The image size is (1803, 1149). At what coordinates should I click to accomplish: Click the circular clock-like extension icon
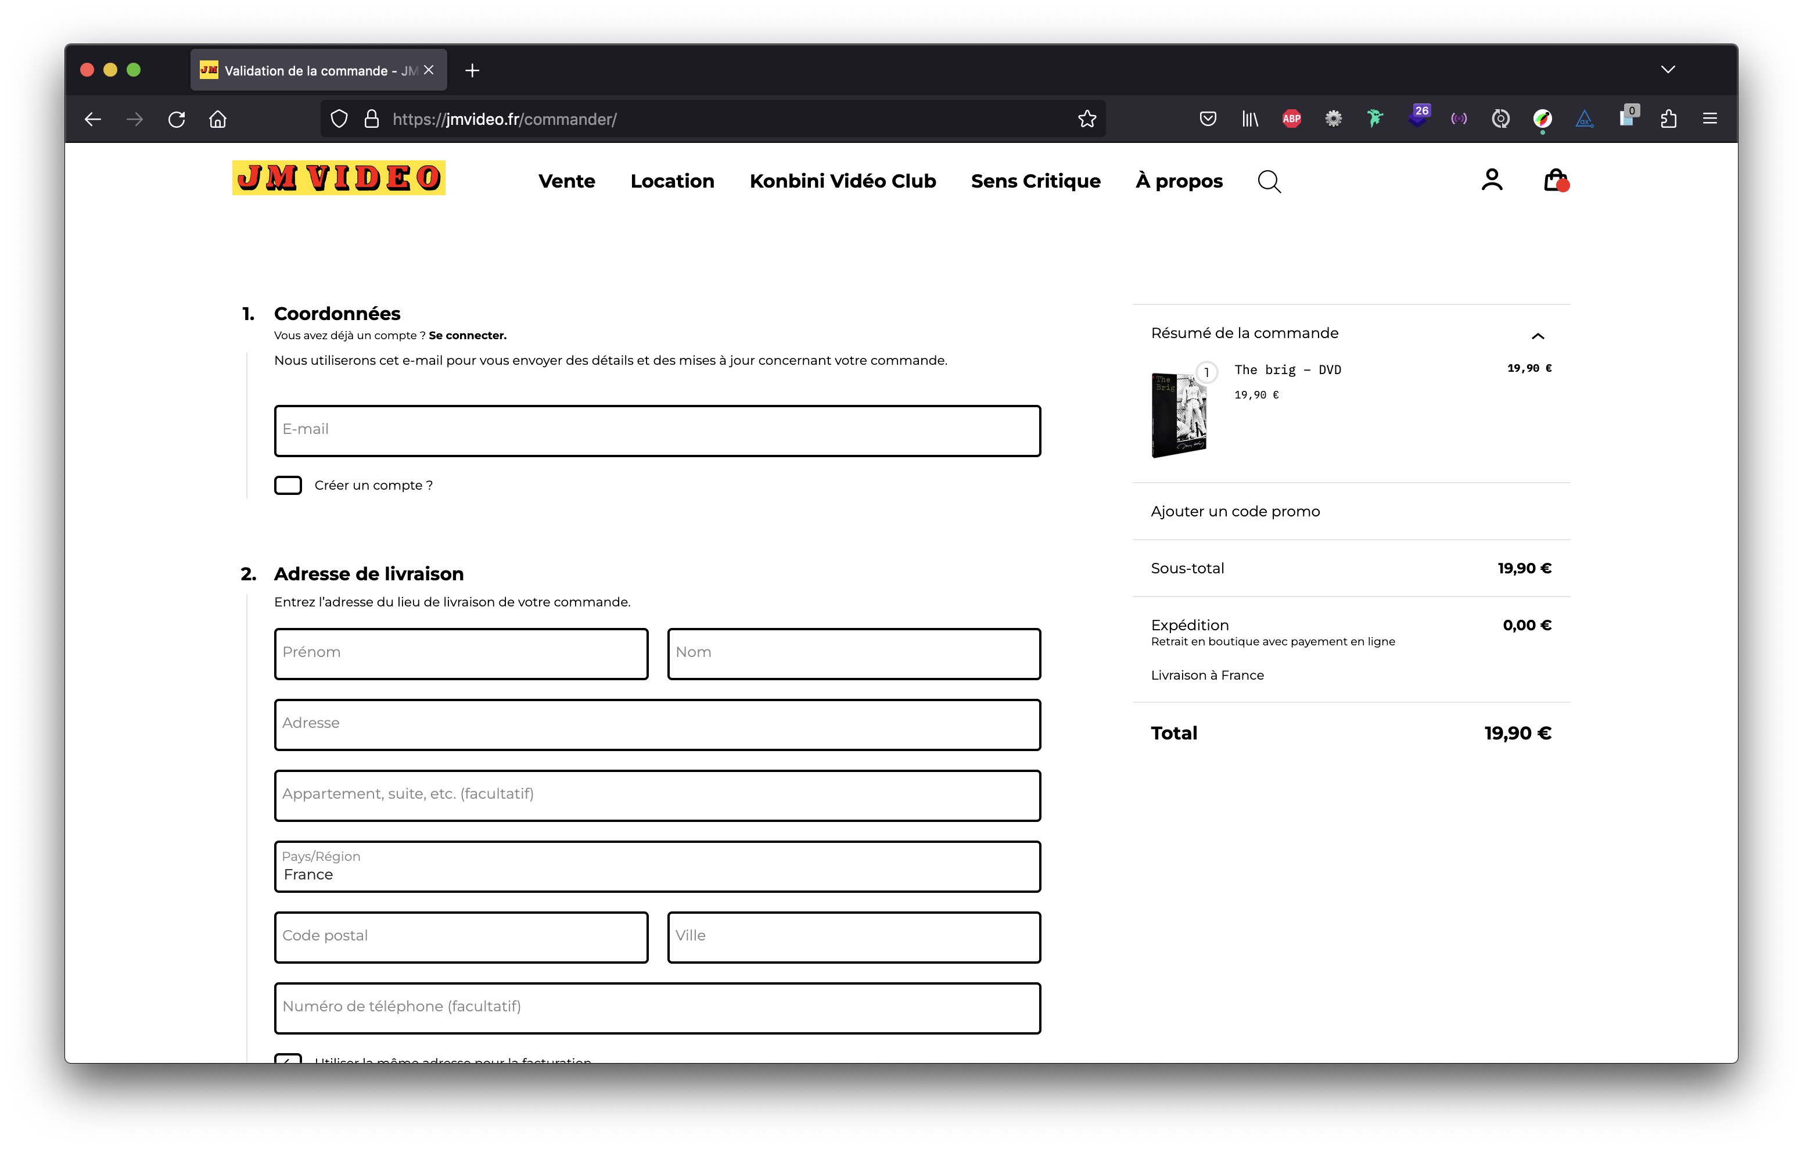pos(1500,119)
